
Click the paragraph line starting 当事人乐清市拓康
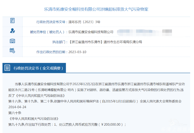tap(100, 84)
